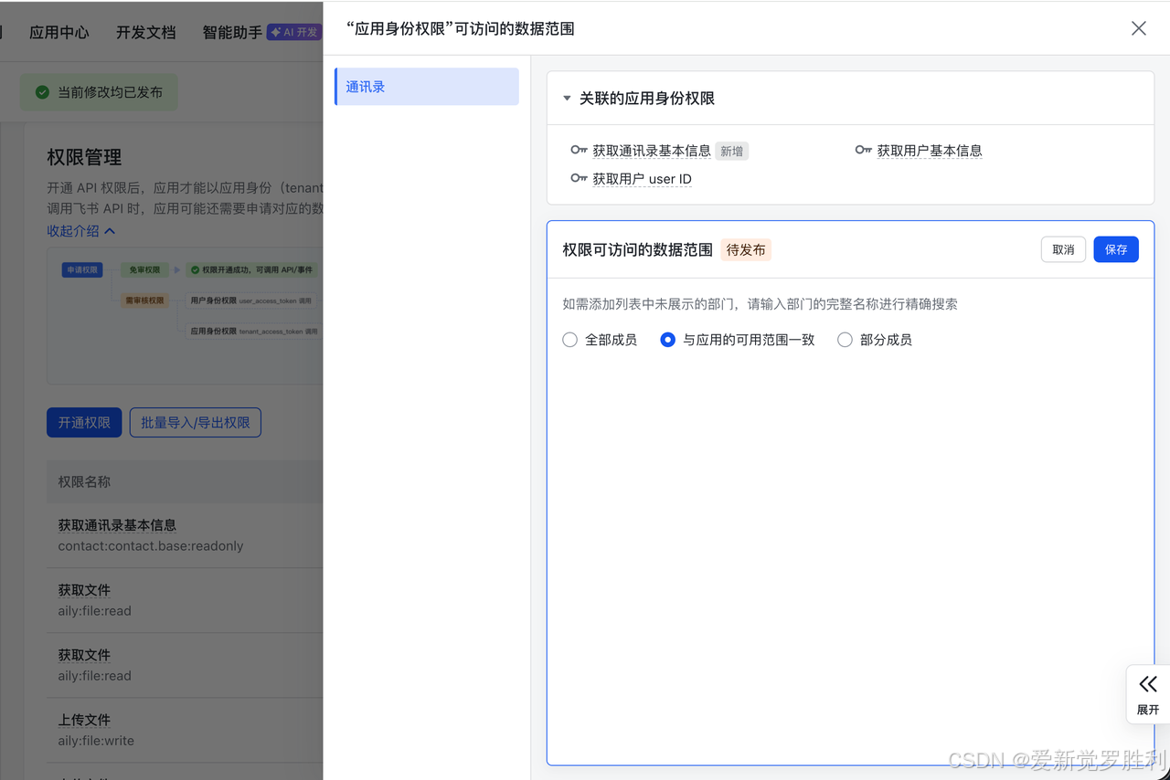Click 获取通讯录基本信息 row in permissions table
The image size is (1170, 780).
pos(185,535)
